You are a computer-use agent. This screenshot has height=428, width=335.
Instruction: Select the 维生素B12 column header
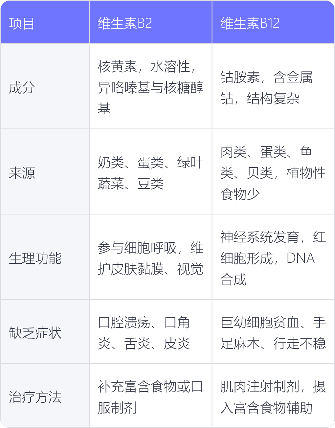click(x=273, y=22)
